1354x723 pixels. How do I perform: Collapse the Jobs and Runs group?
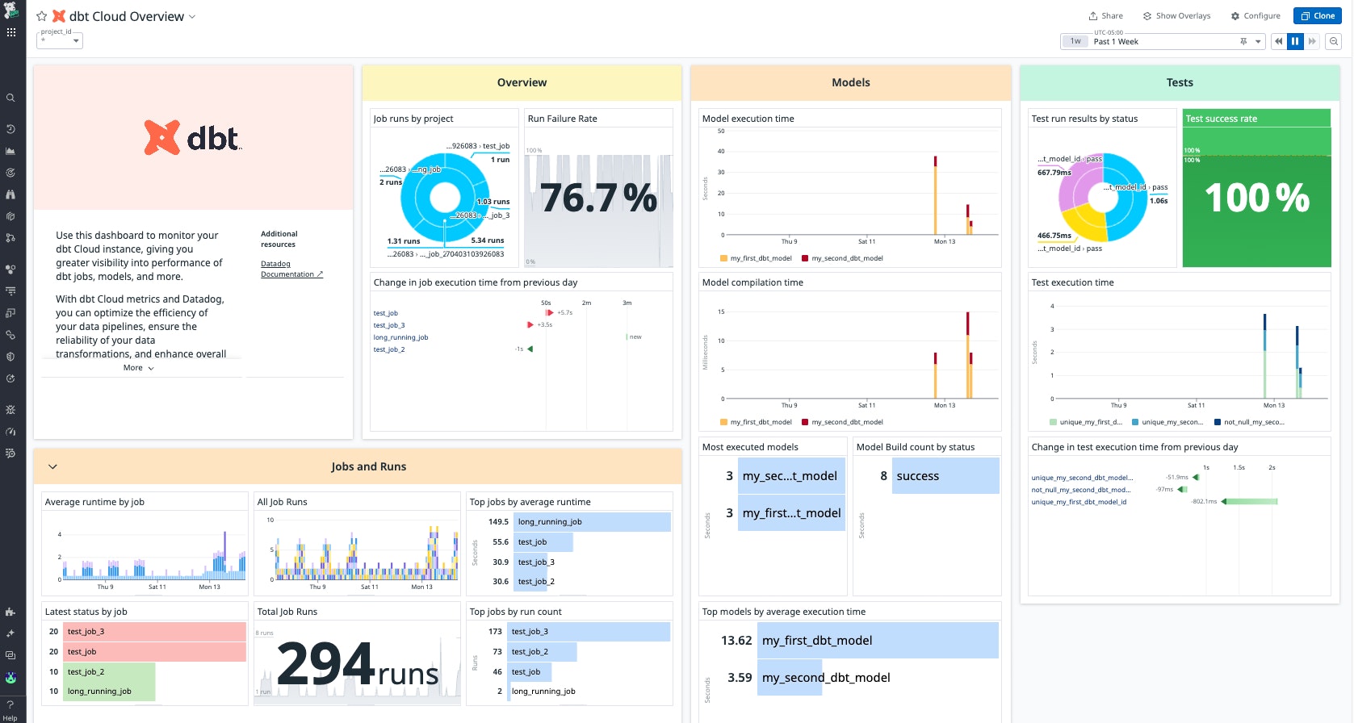[x=52, y=466]
